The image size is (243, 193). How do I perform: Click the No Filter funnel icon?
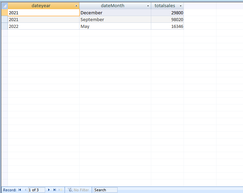coord(70,190)
